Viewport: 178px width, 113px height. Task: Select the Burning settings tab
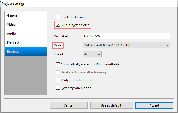(26, 52)
